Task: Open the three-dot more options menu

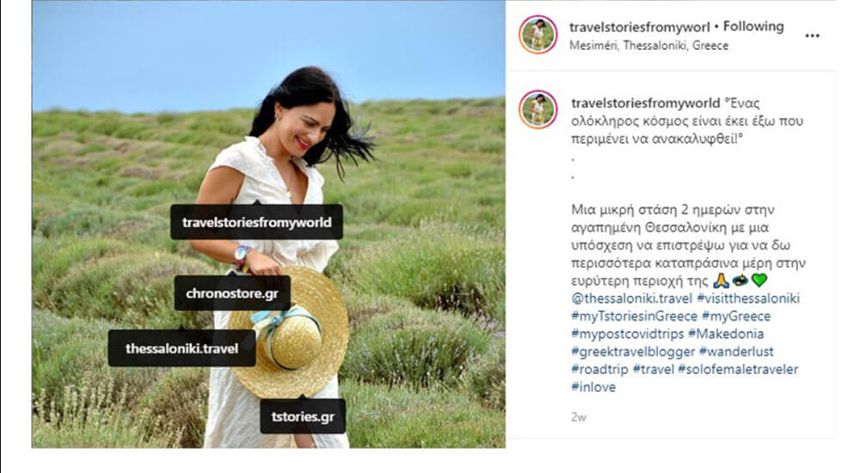Action: point(812,35)
